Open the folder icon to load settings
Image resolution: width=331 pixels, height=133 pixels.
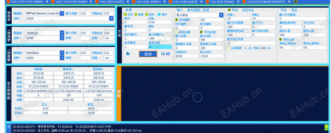pyautogui.click(x=128, y=54)
